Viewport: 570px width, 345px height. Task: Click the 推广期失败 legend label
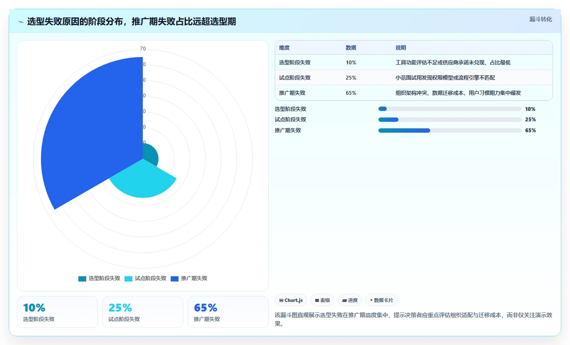pos(194,278)
